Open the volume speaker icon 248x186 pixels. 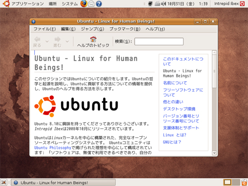pos(163,3)
